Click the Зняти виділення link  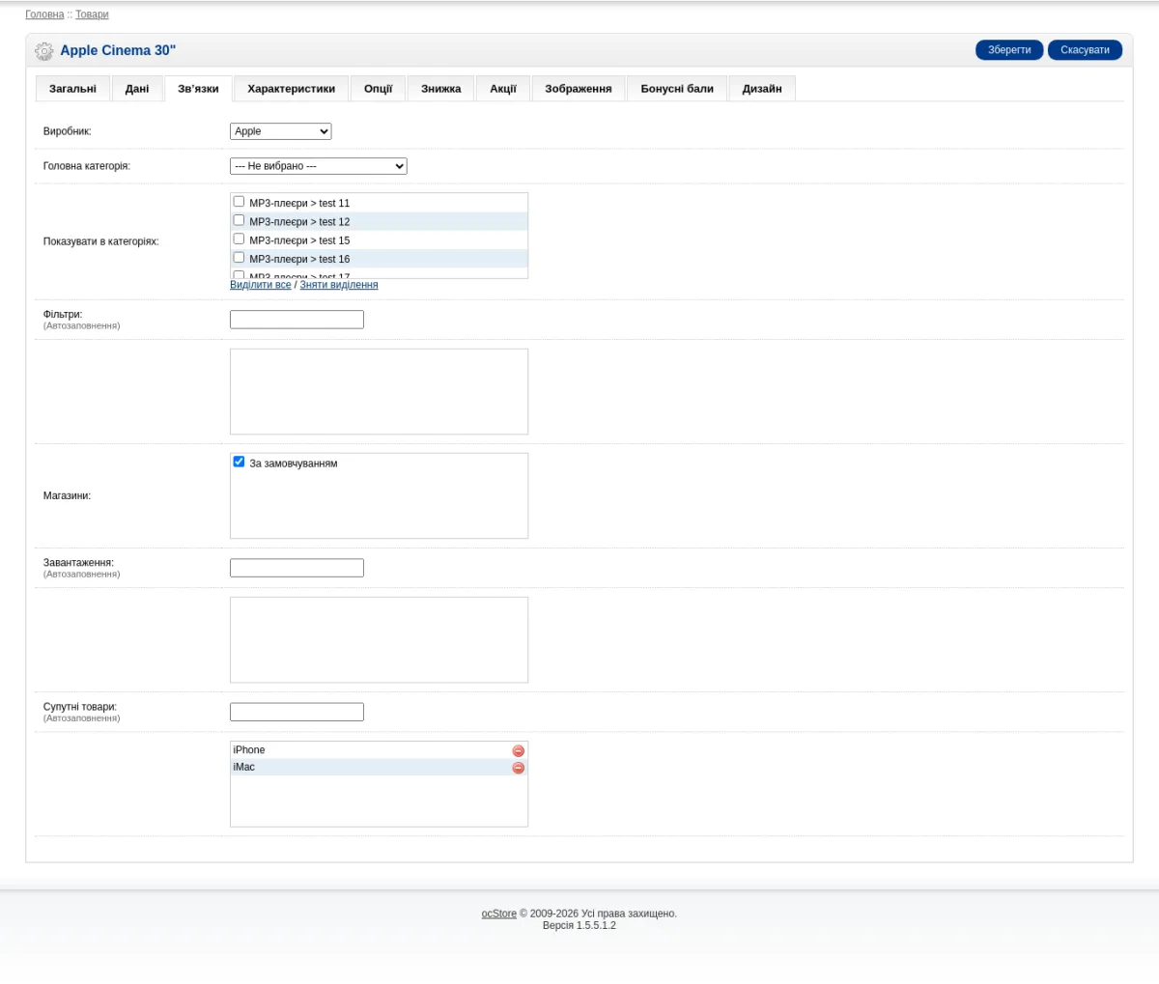(x=339, y=285)
